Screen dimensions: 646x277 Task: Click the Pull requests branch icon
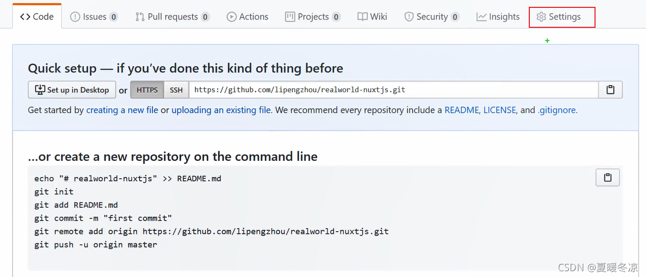[140, 17]
